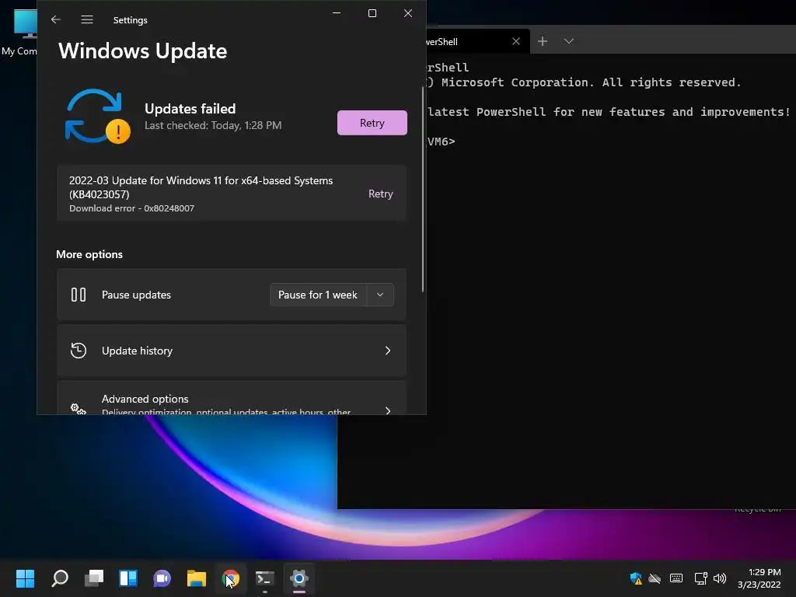Minimize the Settings window

tap(337, 13)
